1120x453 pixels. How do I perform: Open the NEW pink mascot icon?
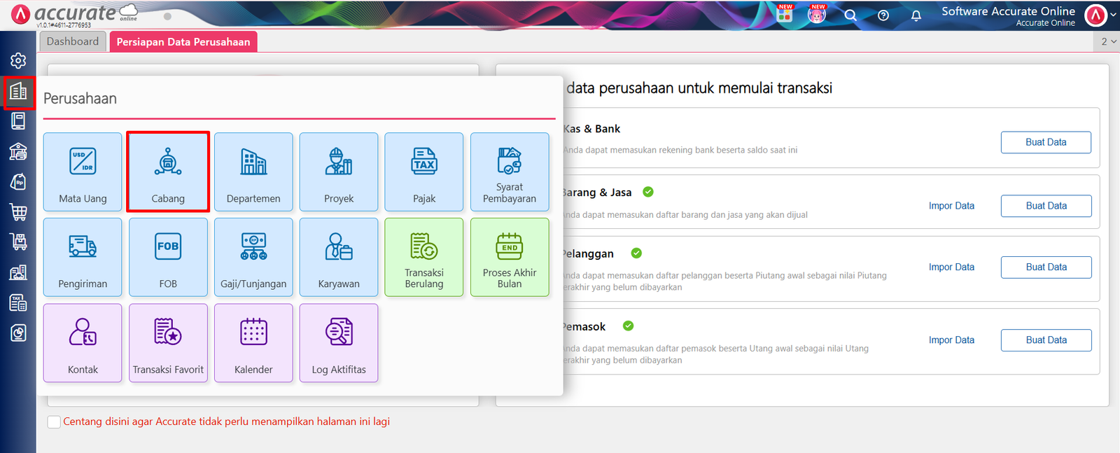click(x=817, y=13)
